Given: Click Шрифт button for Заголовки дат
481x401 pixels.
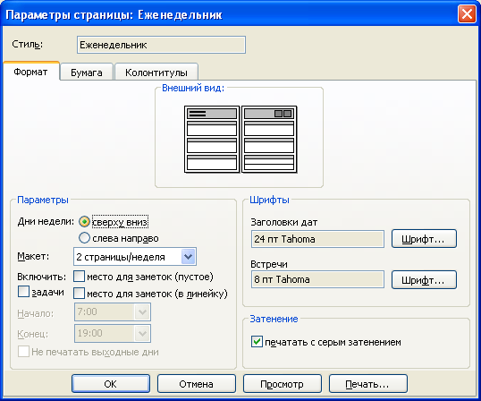Looking at the screenshot, I should point(424,239).
